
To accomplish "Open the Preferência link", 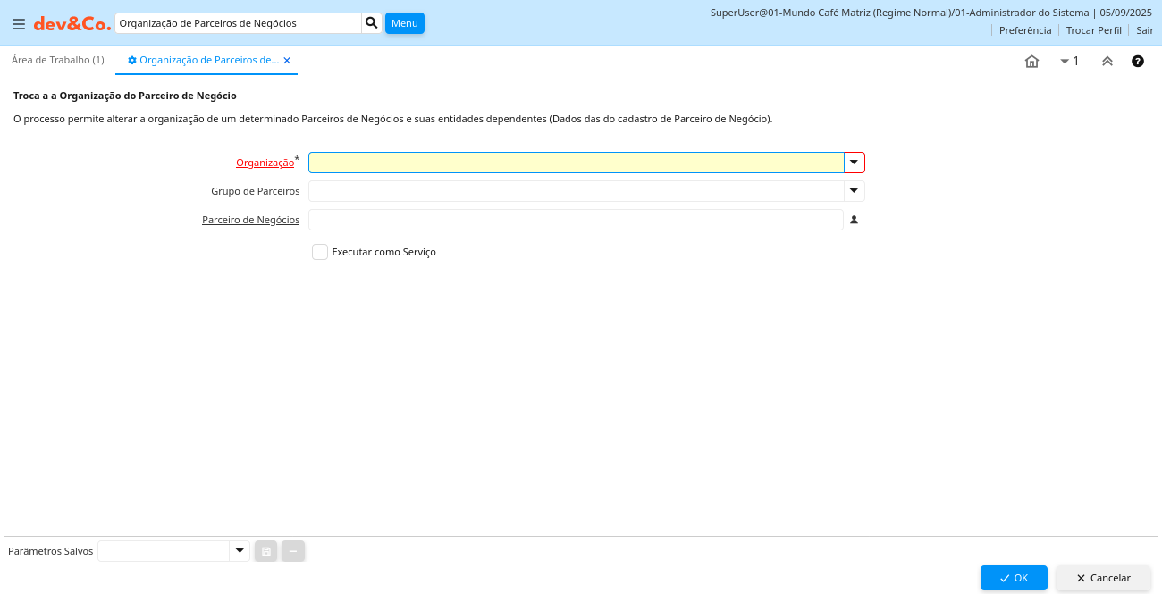I will point(1025,30).
